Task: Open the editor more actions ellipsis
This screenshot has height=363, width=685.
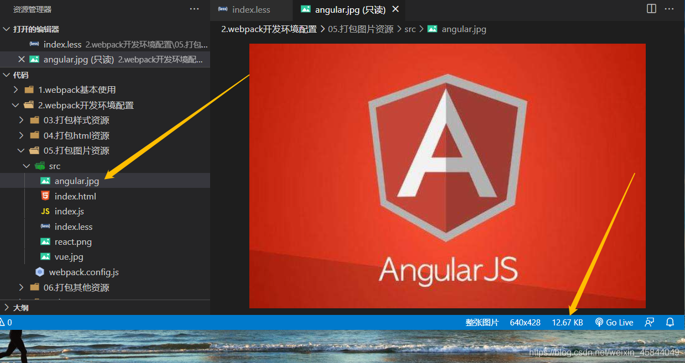Action: coord(670,9)
